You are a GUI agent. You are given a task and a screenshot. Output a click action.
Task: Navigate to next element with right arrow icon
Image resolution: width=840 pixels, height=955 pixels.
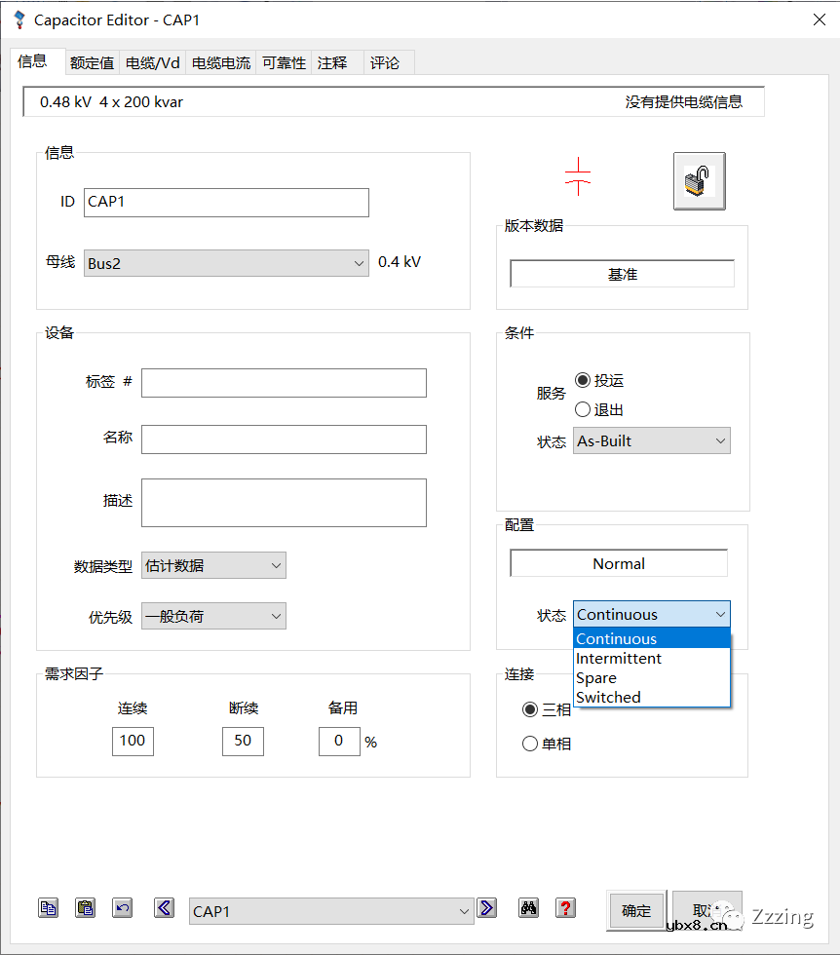pyautogui.click(x=486, y=907)
